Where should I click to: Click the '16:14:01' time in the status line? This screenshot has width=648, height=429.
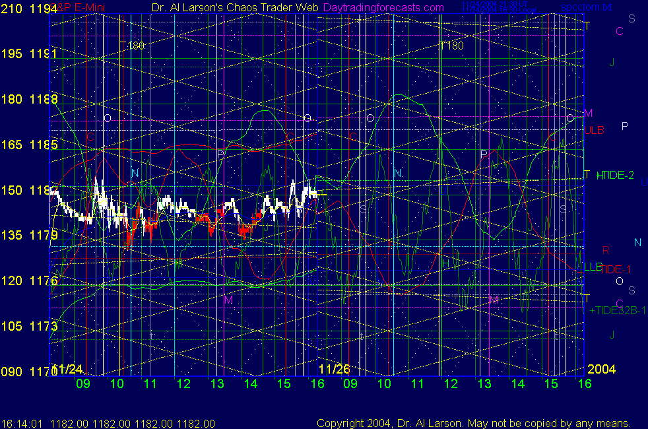pos(22,424)
